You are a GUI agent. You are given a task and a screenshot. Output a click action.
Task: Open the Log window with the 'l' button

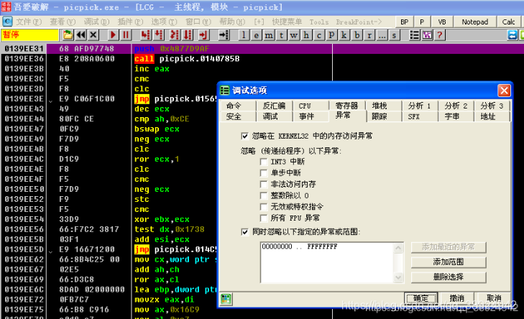pos(244,35)
